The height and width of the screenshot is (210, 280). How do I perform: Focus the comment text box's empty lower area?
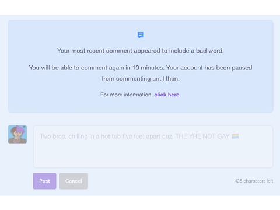tap(153, 155)
